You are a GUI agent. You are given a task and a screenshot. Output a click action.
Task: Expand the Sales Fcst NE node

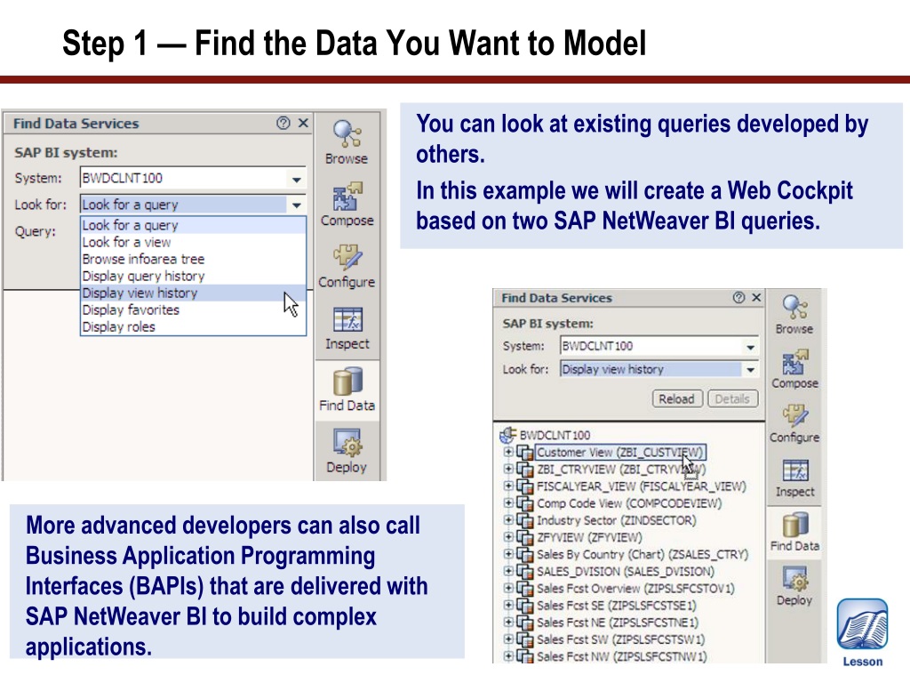coord(508,622)
